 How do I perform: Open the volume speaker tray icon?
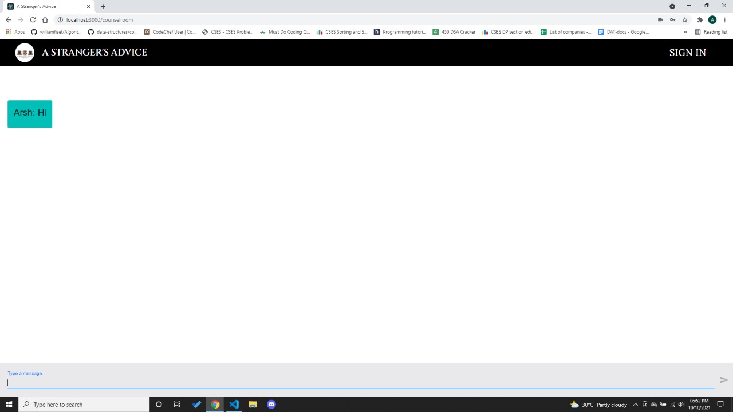681,405
